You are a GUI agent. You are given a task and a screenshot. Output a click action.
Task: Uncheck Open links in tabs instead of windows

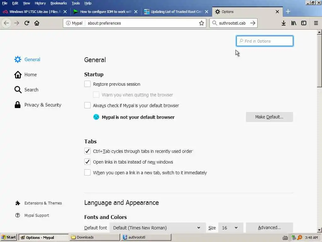[87, 162]
